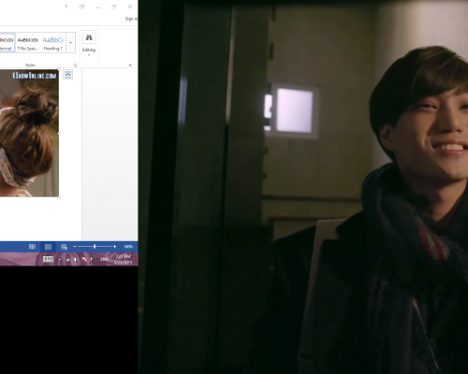Apply the No Spacing style
The image size is (468, 374).
(28, 43)
